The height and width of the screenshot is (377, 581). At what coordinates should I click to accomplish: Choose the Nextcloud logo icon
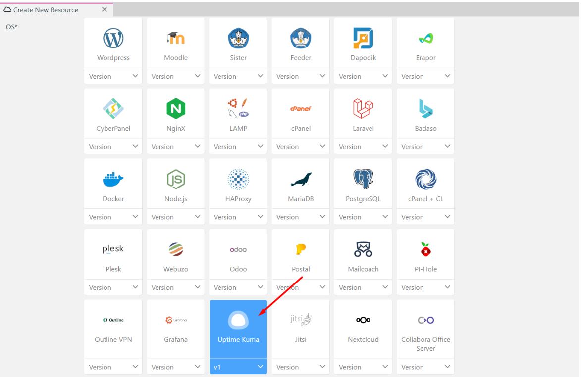pos(363,320)
